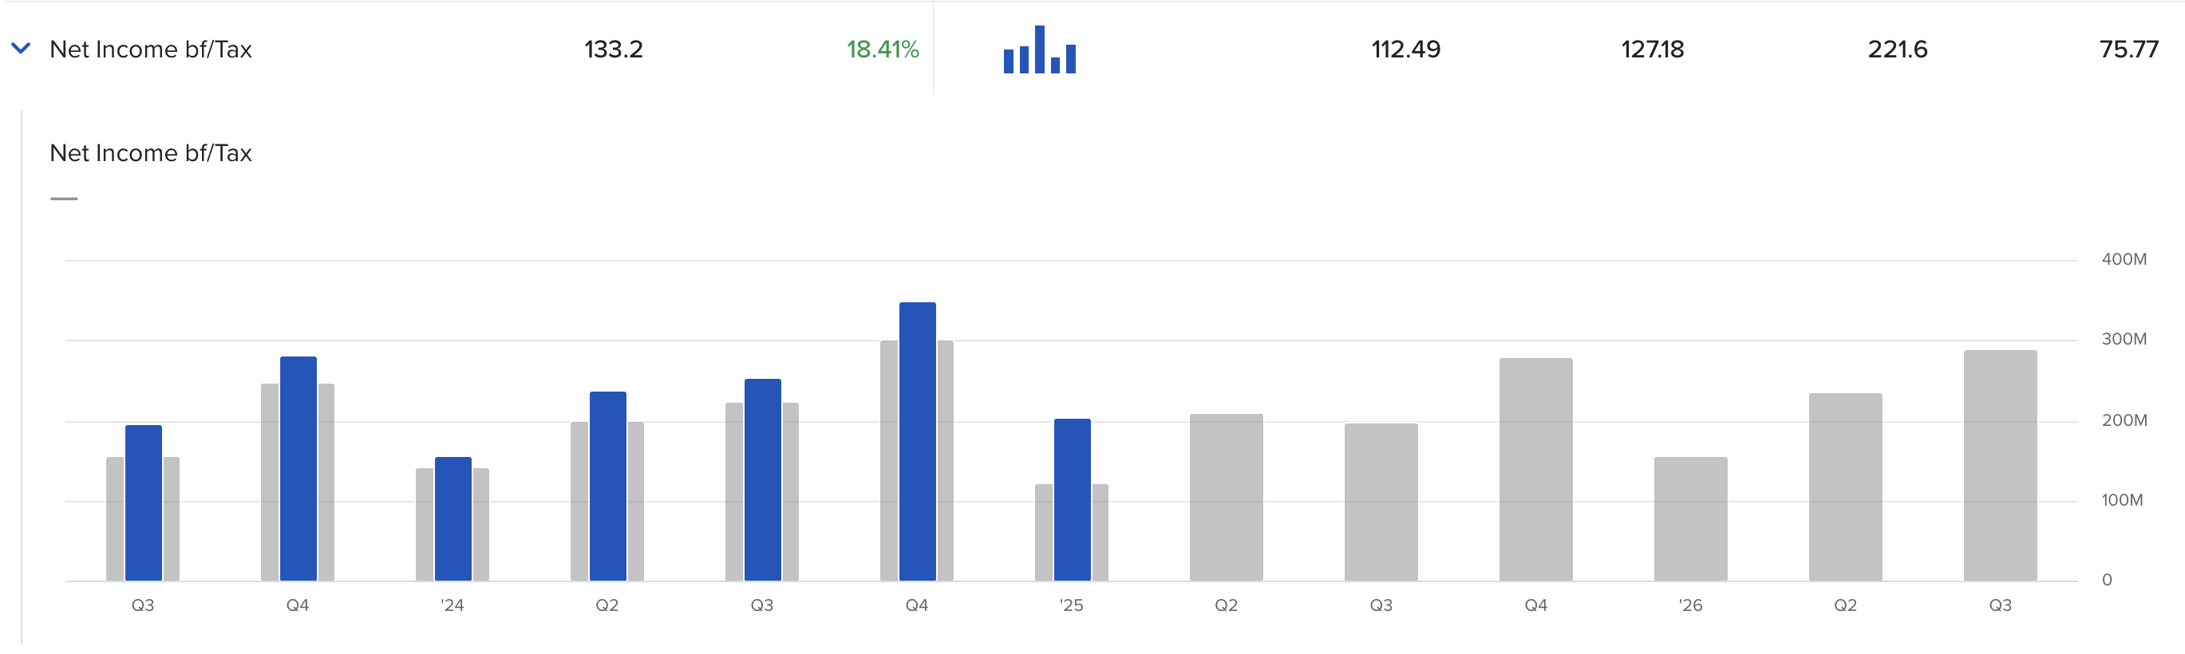Image resolution: width=2185 pixels, height=654 pixels.
Task: Select the leftmost blue Q3 bar
Action: coord(144,502)
